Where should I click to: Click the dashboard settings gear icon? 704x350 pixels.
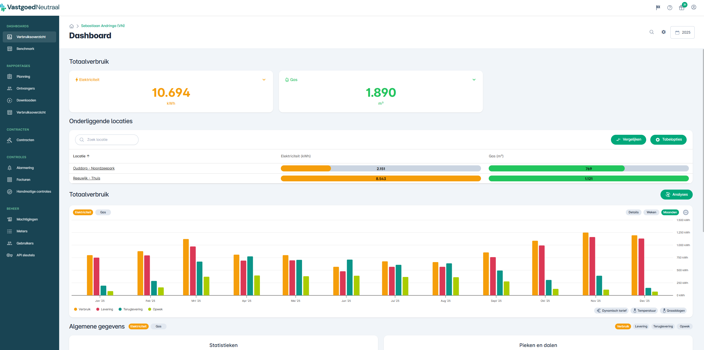coord(664,32)
